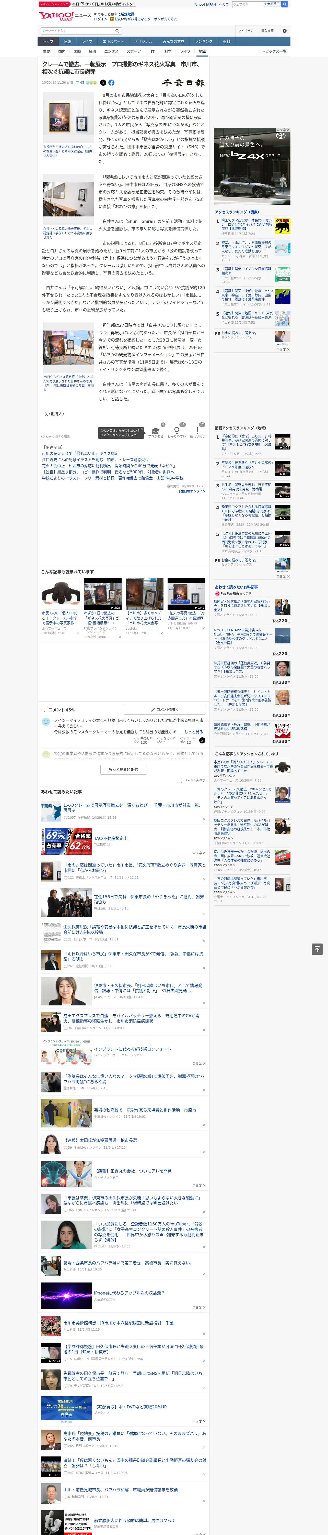Click the blue search magnifier icon at top
This screenshot has width=328, height=1535.
(285, 4)
